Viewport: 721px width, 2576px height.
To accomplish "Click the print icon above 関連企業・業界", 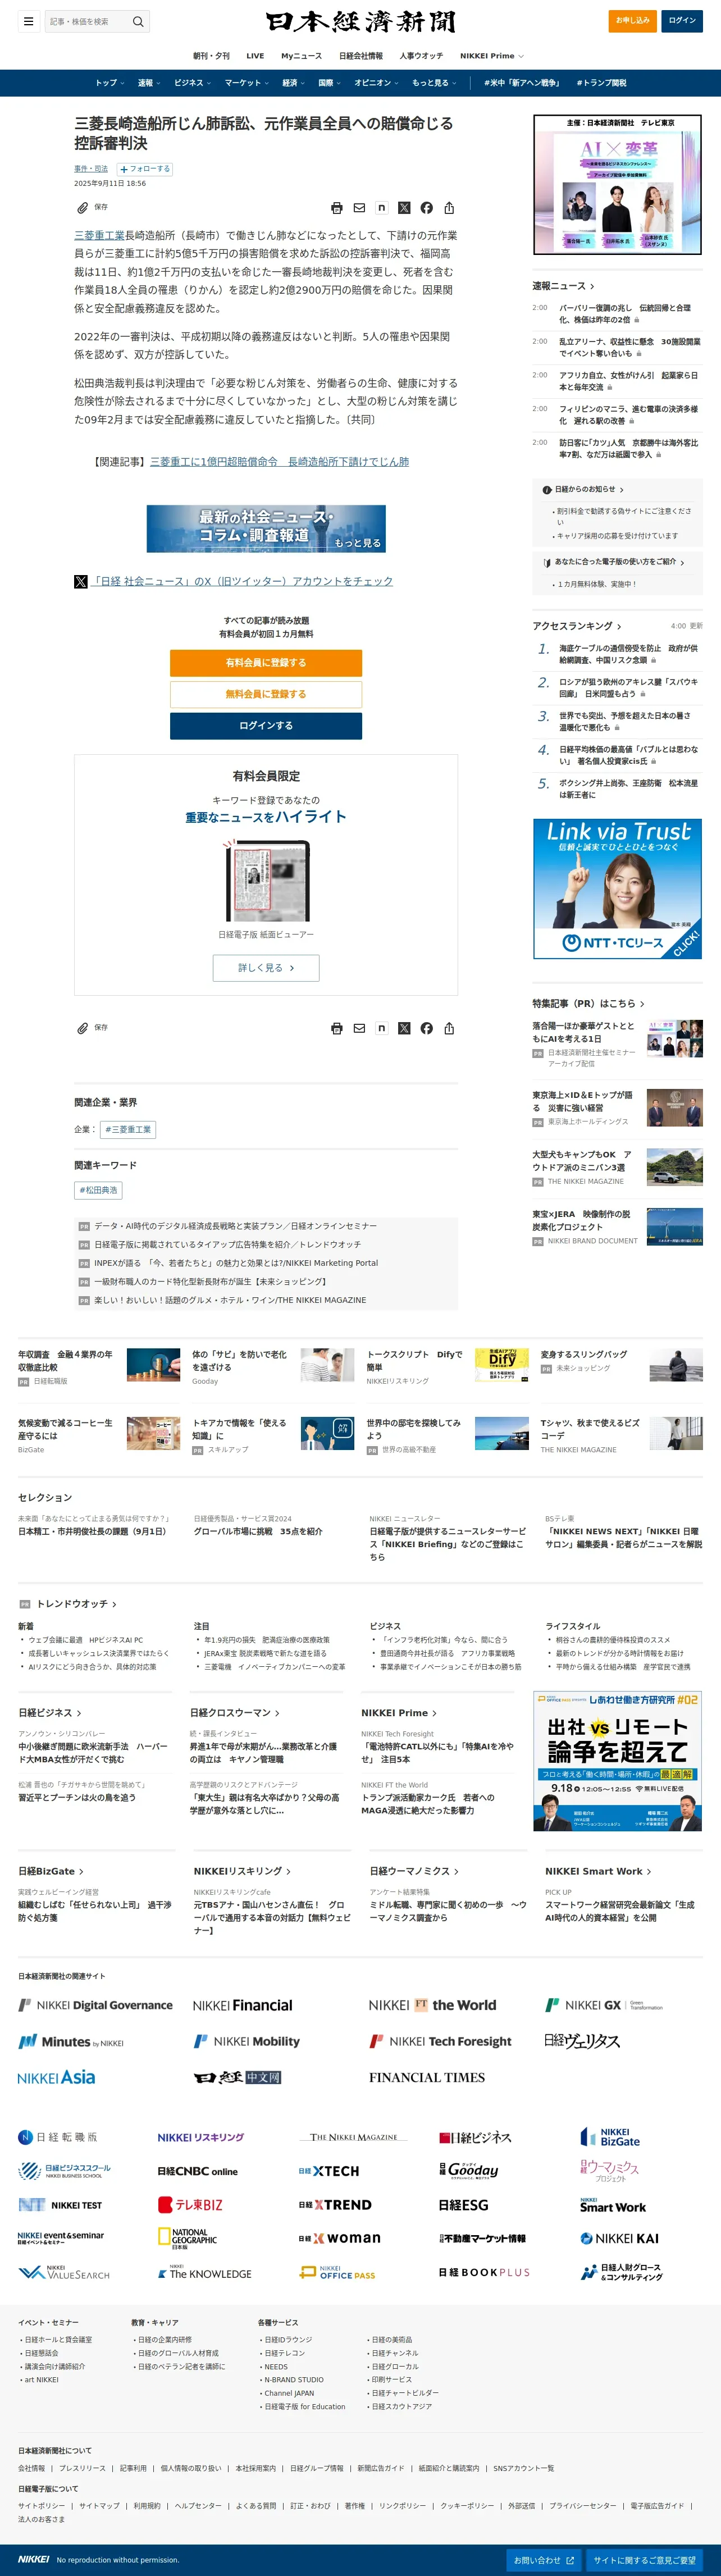I will 337,1028.
